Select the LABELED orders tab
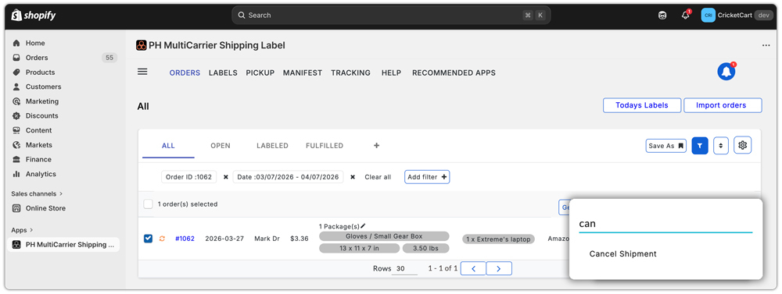This screenshot has height=294, width=782. [272, 146]
